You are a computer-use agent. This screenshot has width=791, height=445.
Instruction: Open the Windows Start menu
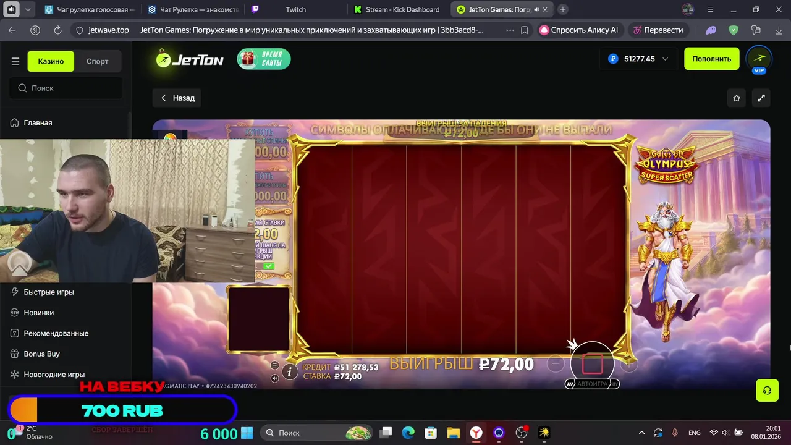(247, 433)
